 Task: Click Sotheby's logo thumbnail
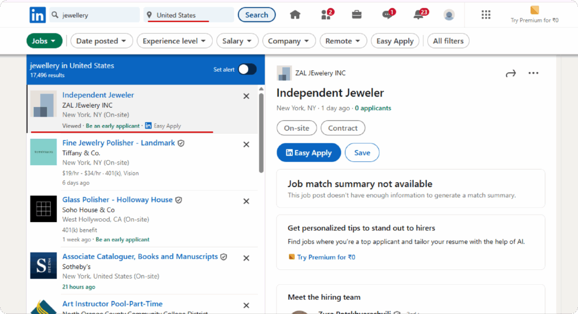(x=43, y=266)
